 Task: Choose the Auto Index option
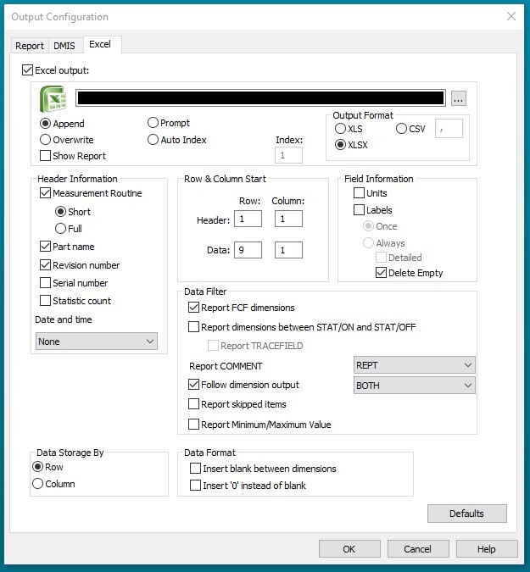(x=153, y=140)
